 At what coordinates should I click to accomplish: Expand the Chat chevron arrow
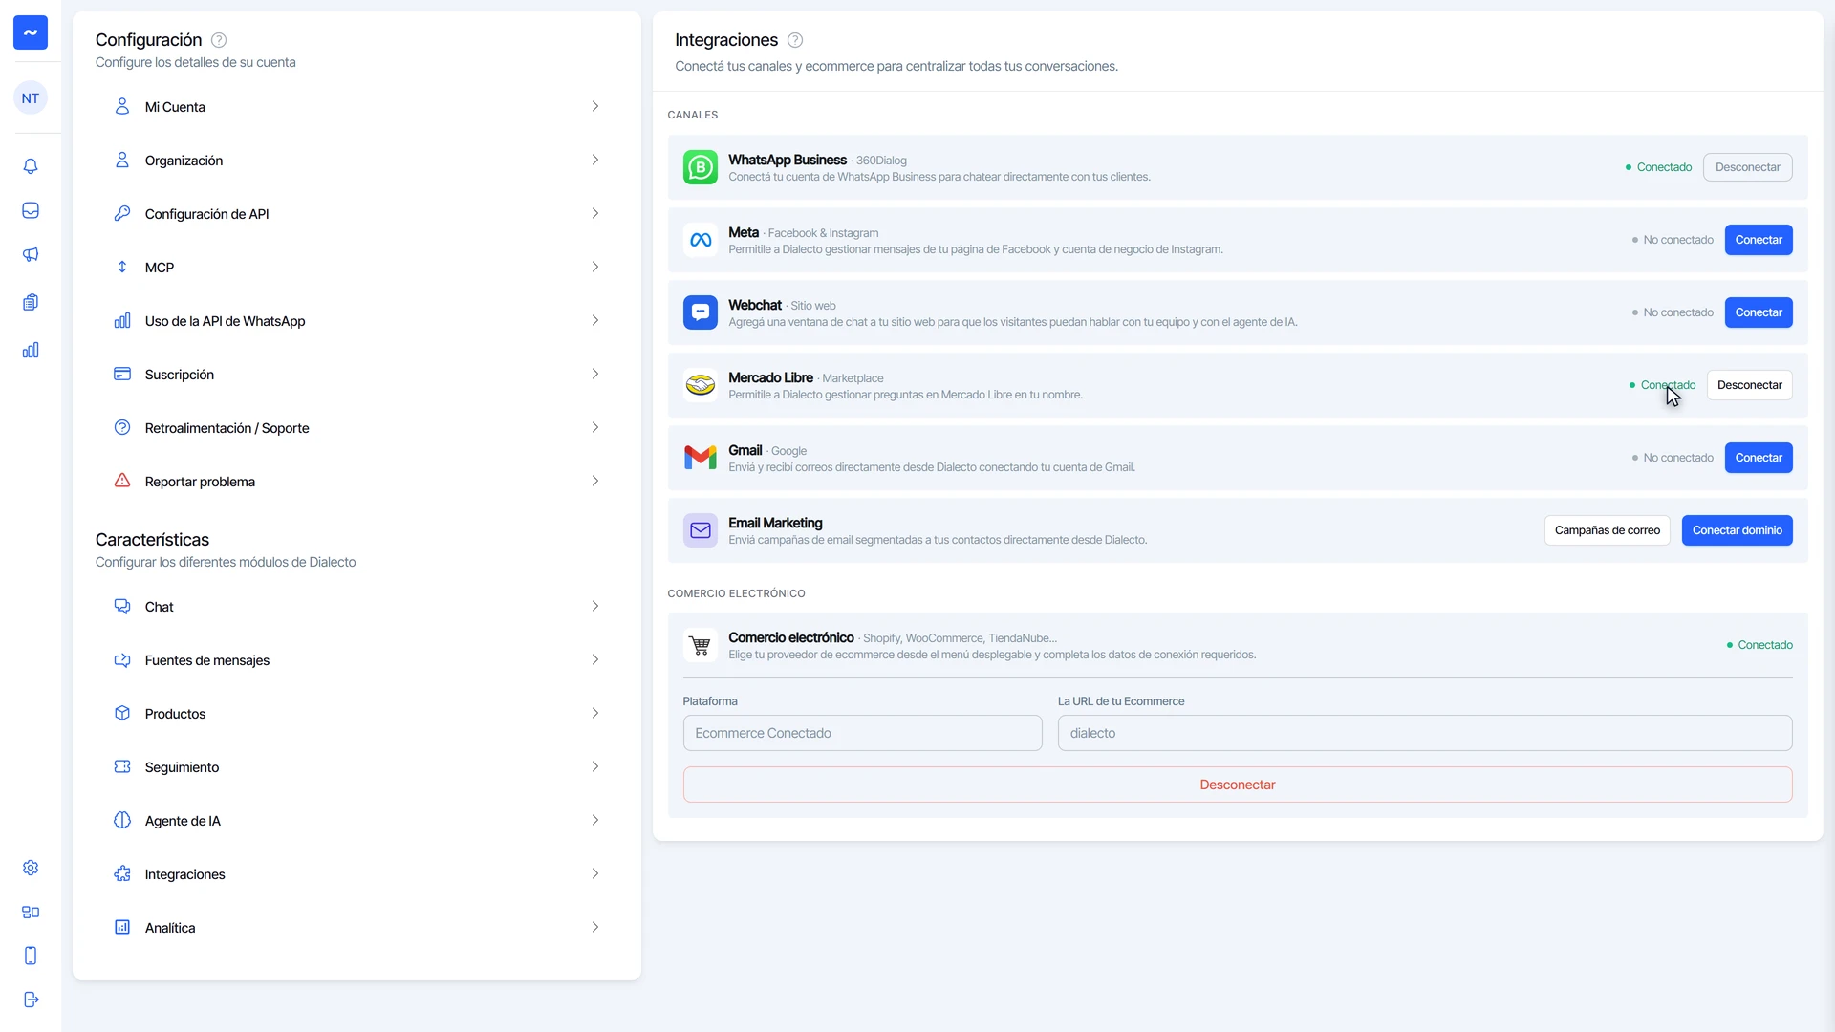pyautogui.click(x=594, y=606)
